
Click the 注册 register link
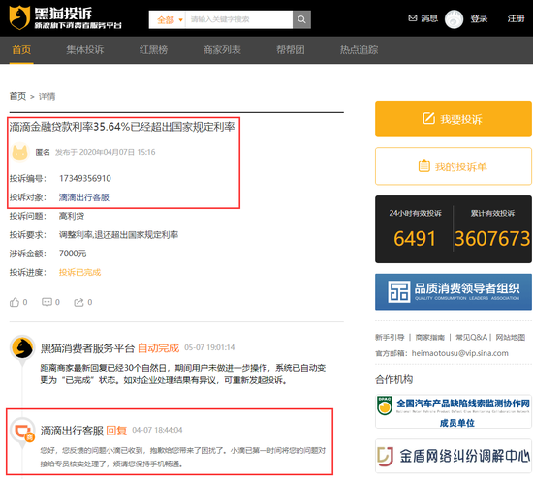pyautogui.click(x=516, y=18)
